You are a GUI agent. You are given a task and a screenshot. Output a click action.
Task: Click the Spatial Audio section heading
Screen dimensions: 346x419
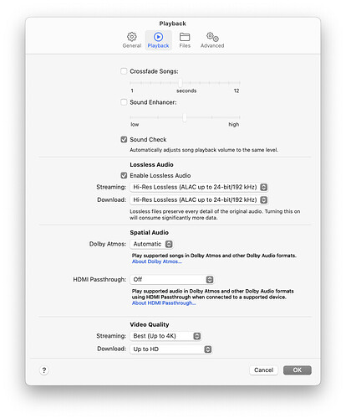click(x=149, y=232)
